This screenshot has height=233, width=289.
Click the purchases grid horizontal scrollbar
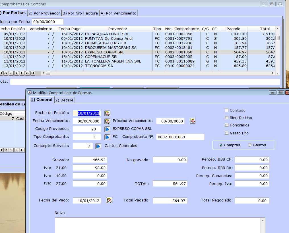tap(159, 73)
